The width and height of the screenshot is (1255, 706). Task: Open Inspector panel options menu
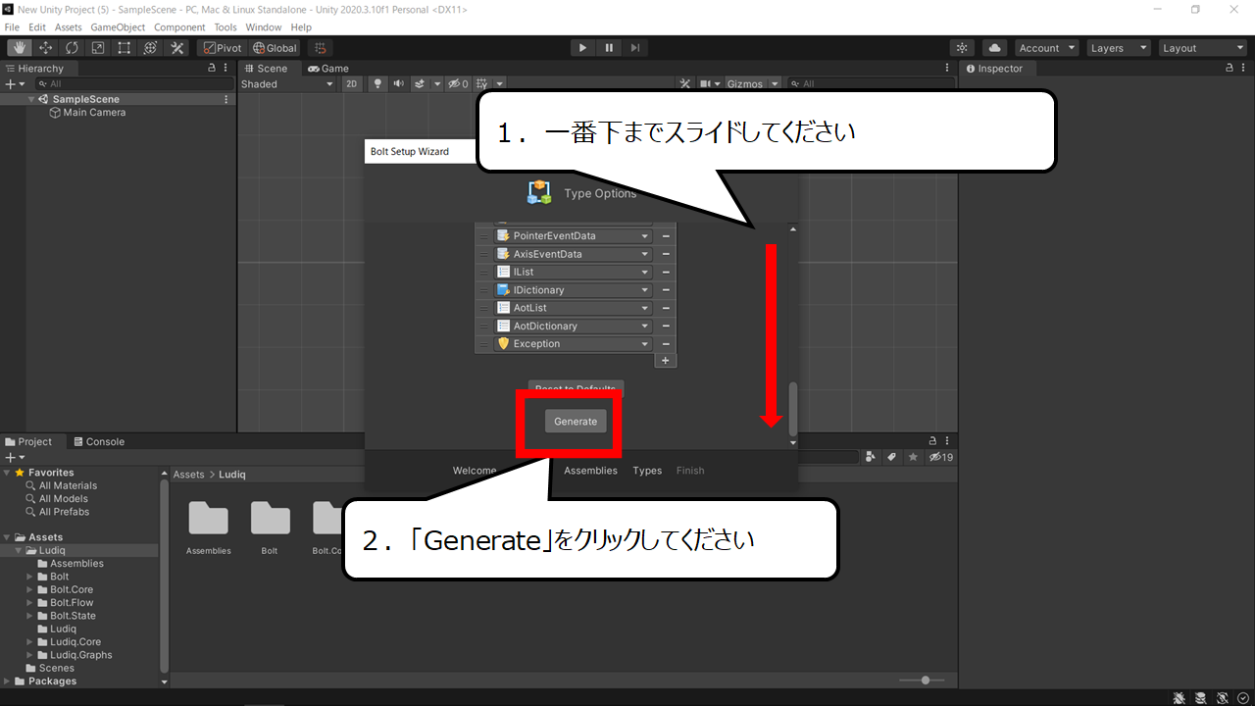pos(1245,69)
